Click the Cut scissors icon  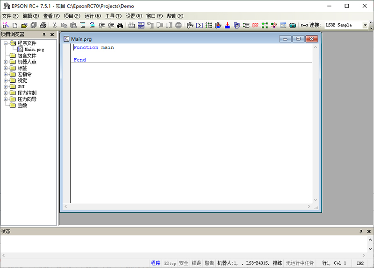(55, 25)
